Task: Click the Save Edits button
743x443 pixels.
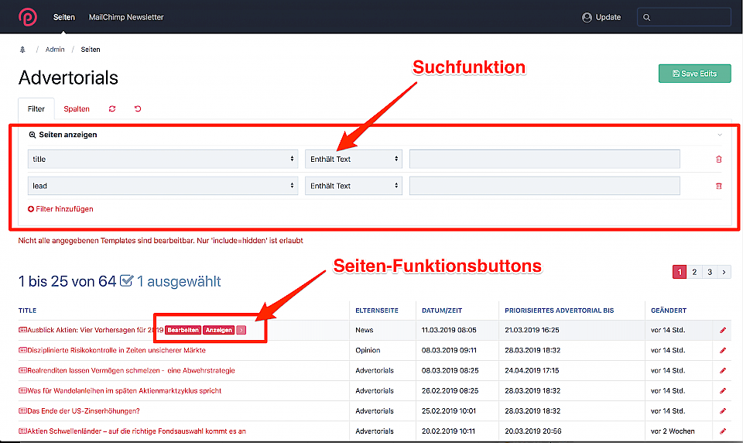Action: pyautogui.click(x=694, y=74)
